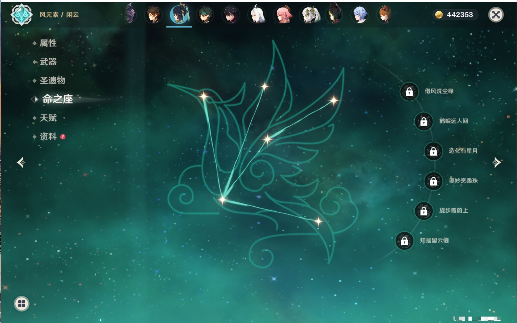Open the 属性 attributes menu
The width and height of the screenshot is (517, 323).
click(x=48, y=43)
